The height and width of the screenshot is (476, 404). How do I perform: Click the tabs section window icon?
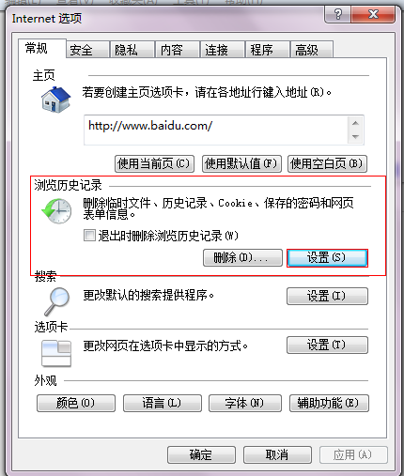pyautogui.click(x=56, y=353)
